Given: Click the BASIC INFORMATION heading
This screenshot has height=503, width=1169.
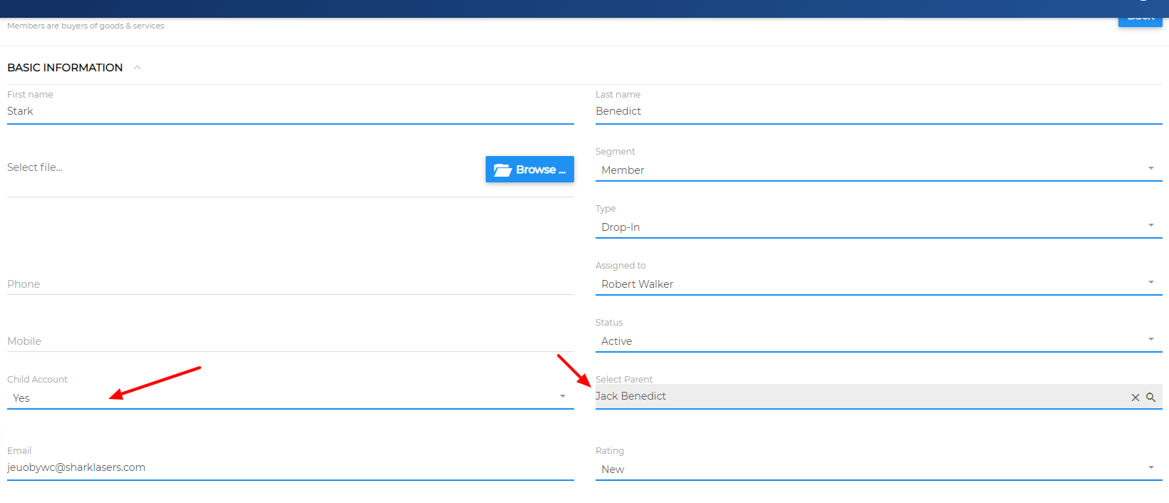Looking at the screenshot, I should [x=65, y=68].
